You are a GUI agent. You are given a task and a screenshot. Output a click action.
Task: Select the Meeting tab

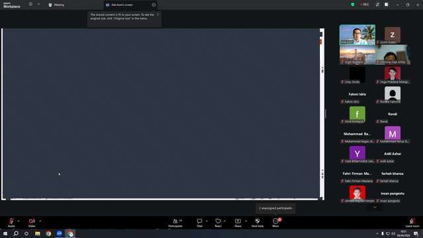coord(56,5)
